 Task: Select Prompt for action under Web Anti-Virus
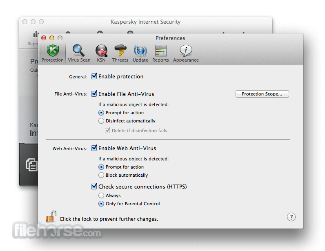pos(101,167)
